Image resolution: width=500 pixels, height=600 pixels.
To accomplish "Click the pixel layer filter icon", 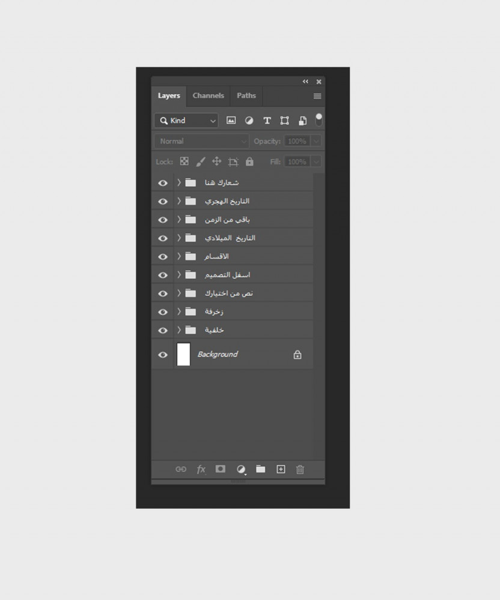I will point(231,121).
